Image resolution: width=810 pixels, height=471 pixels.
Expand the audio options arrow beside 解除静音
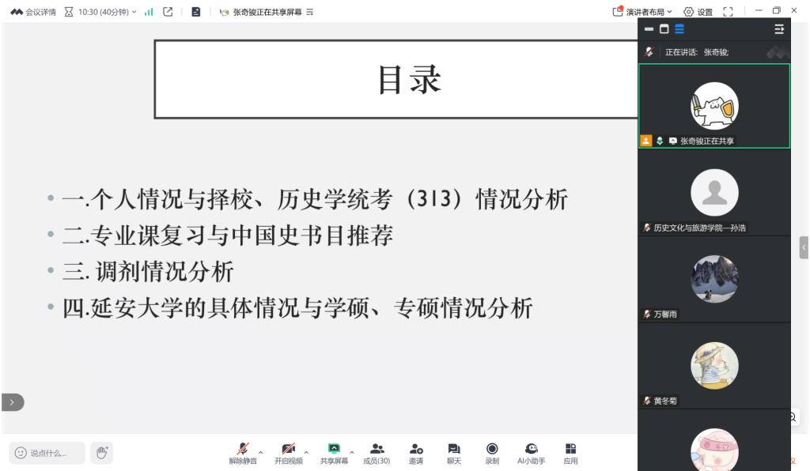pyautogui.click(x=262, y=443)
